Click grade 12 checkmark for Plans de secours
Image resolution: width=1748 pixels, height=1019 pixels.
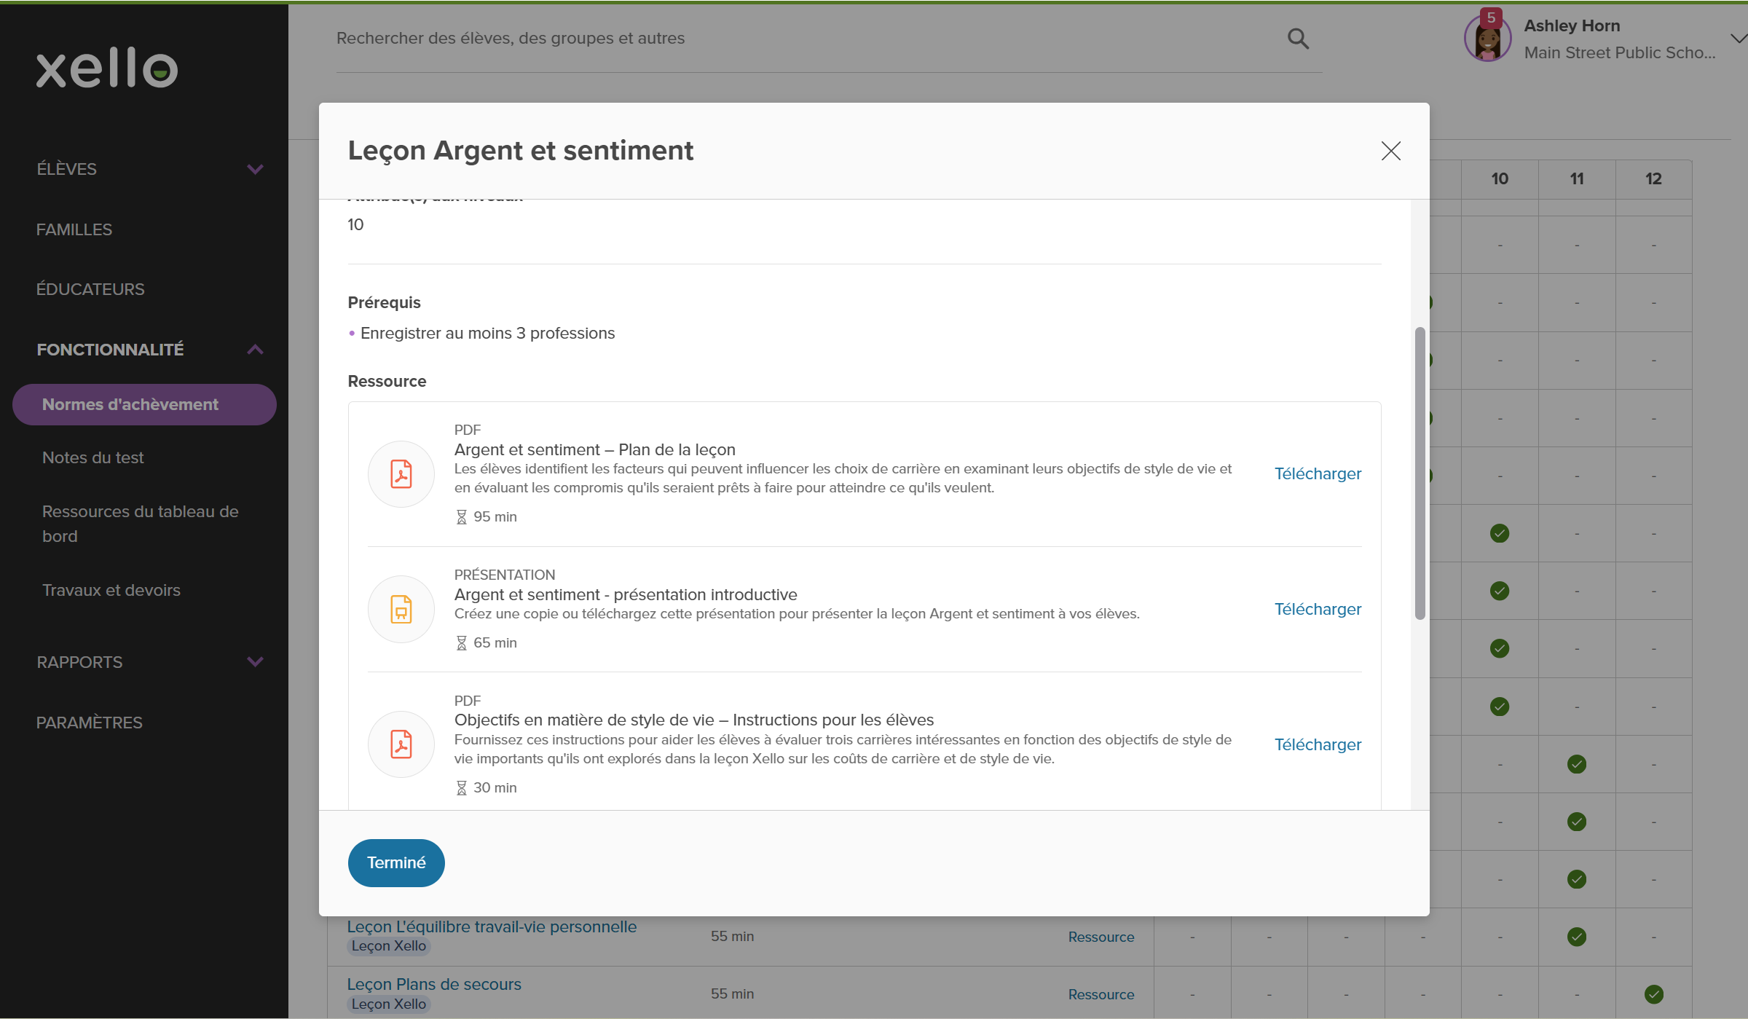pyautogui.click(x=1654, y=994)
